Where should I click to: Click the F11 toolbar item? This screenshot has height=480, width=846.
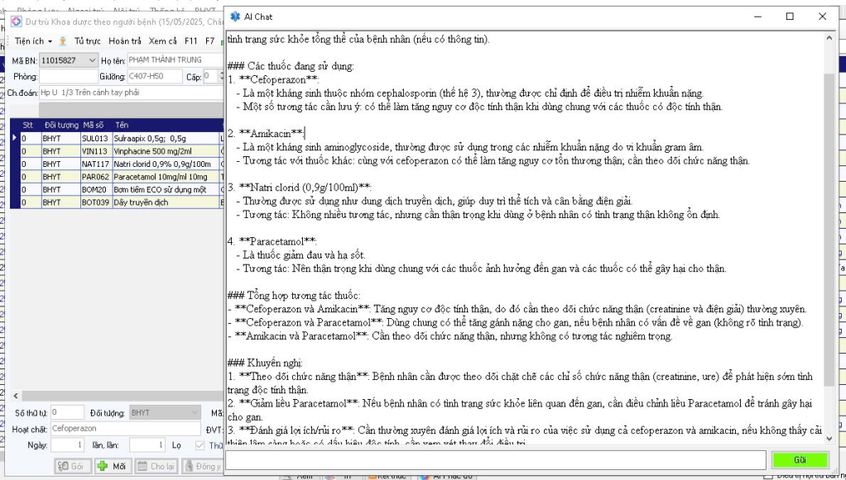190,41
